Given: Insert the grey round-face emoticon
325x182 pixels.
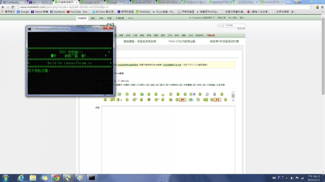Looking at the screenshot, I should pyautogui.click(x=214, y=94).
